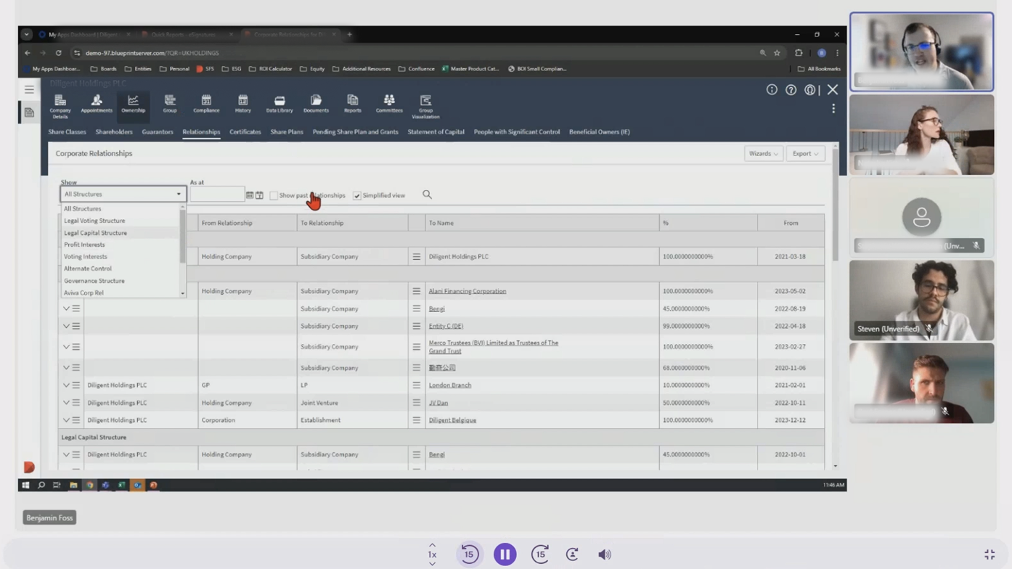Rewind the video 15 seconds
The width and height of the screenshot is (1012, 569).
469,554
